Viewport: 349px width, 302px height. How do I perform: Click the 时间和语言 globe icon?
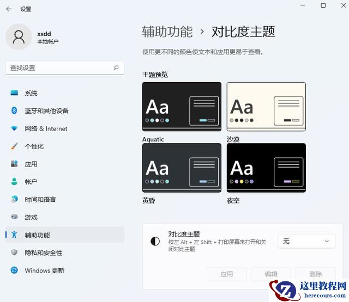(14, 199)
